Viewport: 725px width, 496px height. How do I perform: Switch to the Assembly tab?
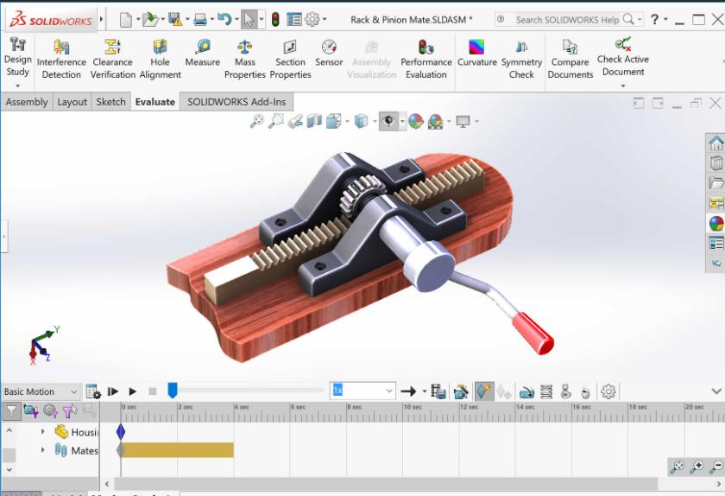click(27, 102)
